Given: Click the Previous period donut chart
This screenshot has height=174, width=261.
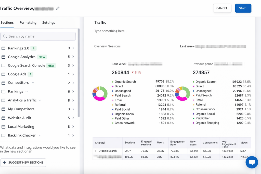Looking at the screenshot, I should pos(182,93).
